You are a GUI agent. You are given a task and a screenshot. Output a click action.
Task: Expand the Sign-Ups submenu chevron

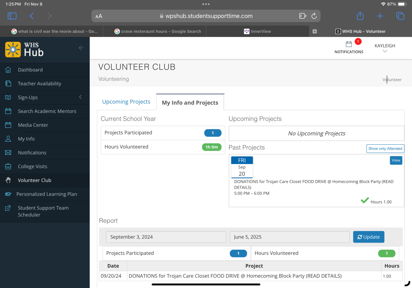pos(80,97)
